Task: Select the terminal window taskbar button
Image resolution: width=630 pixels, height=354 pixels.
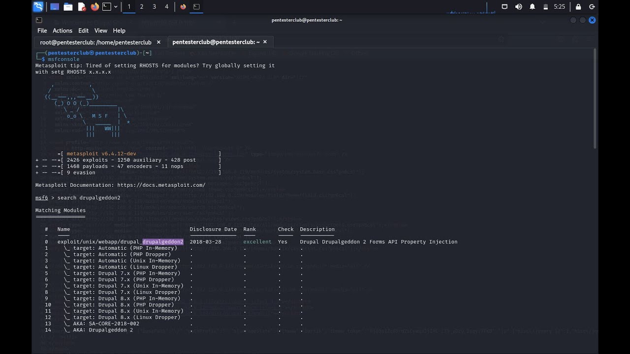Action: click(196, 7)
